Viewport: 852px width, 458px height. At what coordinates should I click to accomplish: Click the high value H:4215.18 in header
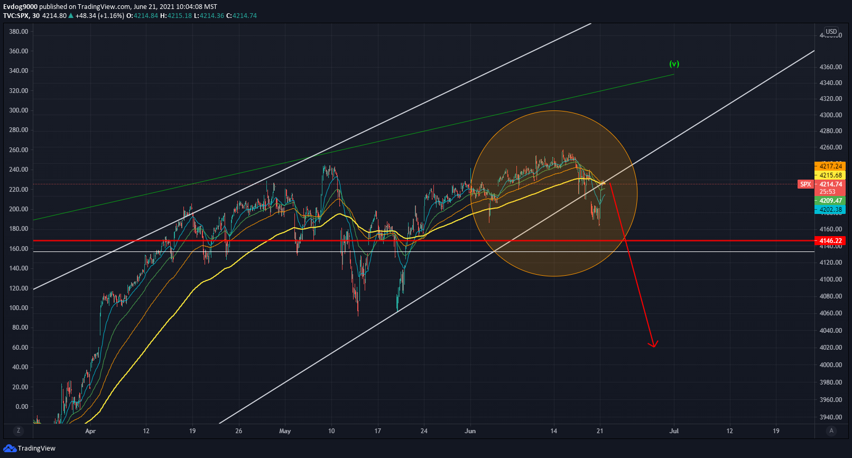pos(176,16)
